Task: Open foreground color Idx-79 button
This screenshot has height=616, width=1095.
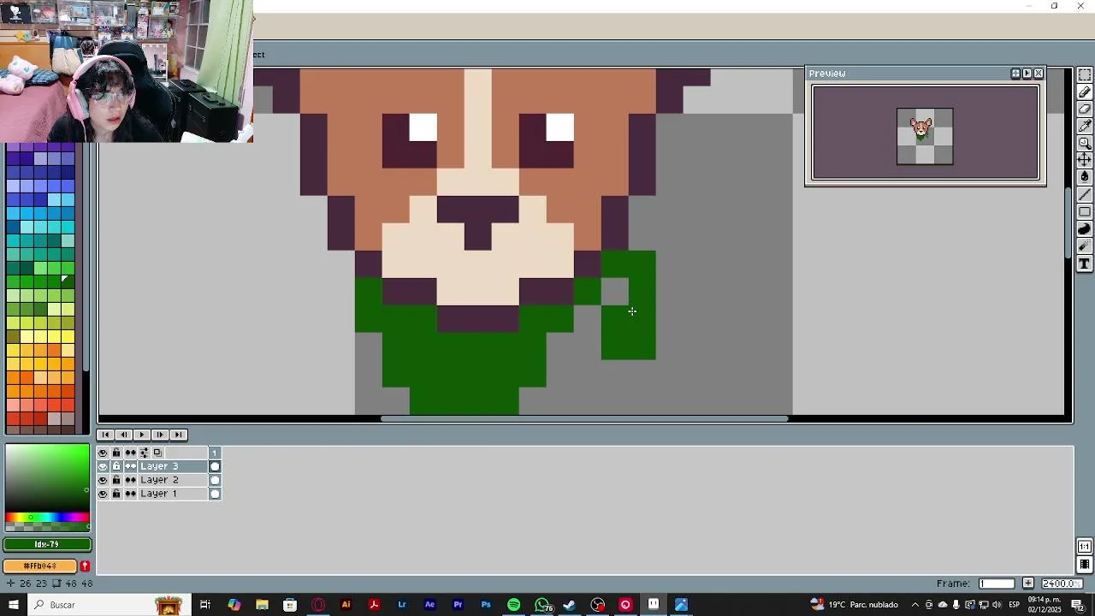Action: click(47, 544)
